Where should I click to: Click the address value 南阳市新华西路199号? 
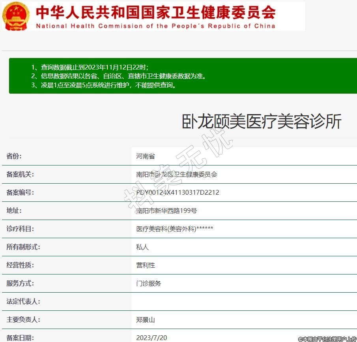click(x=166, y=211)
